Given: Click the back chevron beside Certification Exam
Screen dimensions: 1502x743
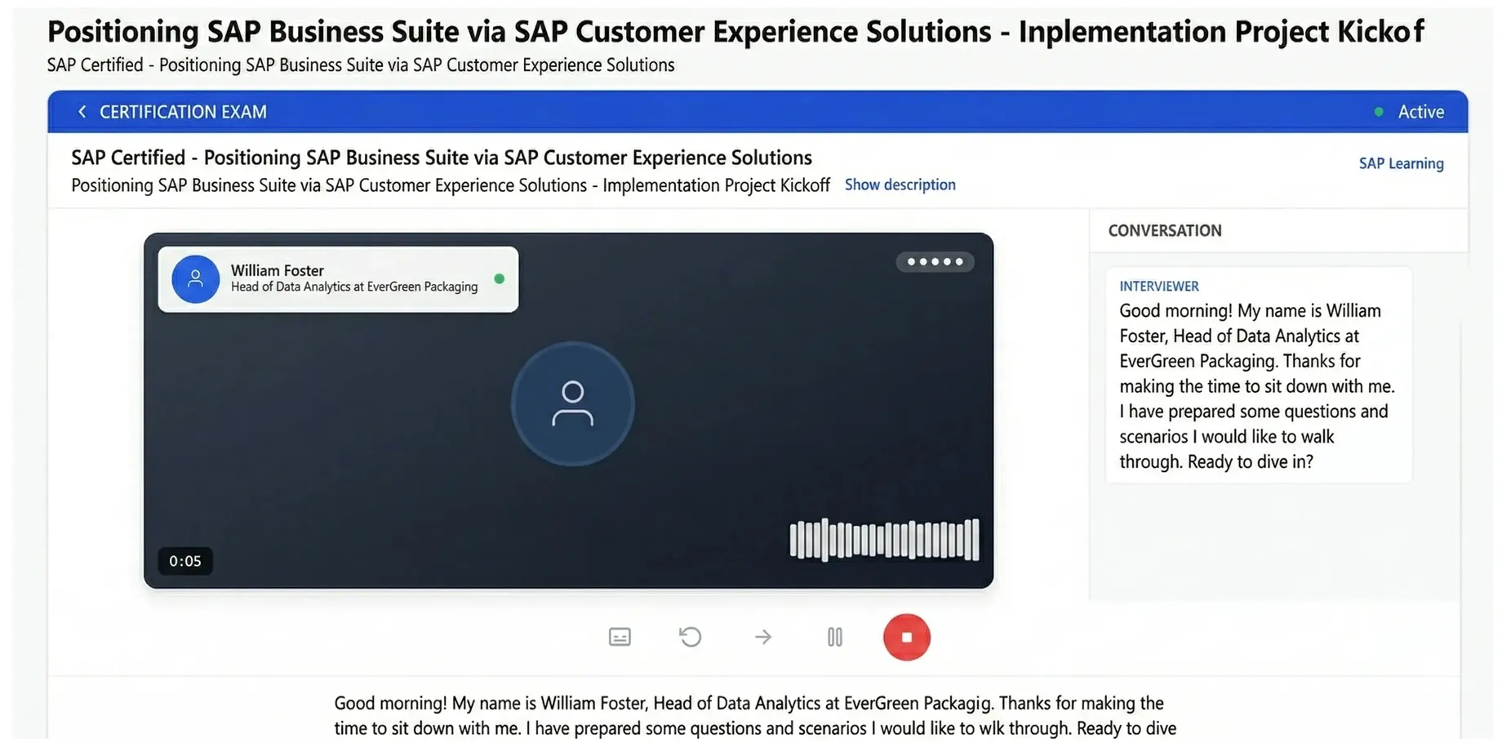Looking at the screenshot, I should (82, 112).
